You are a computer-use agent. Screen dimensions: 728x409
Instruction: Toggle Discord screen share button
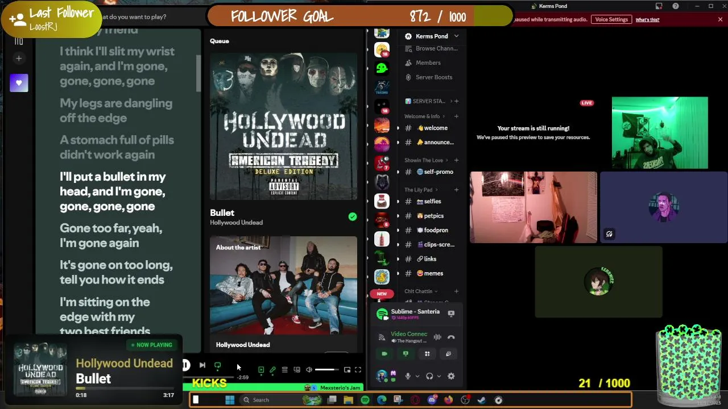click(406, 354)
